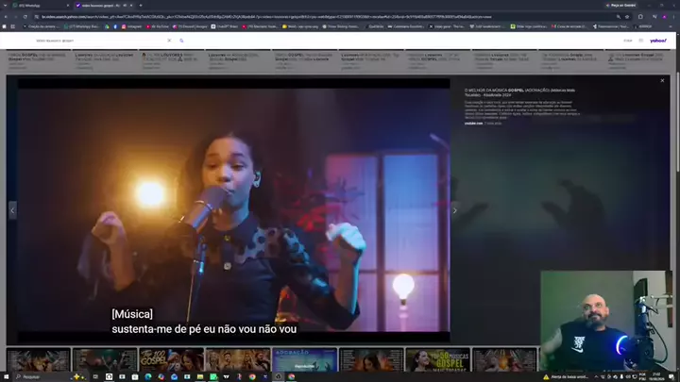The image size is (680, 382).
Task: Open the youtube.com source link
Action: point(473,124)
